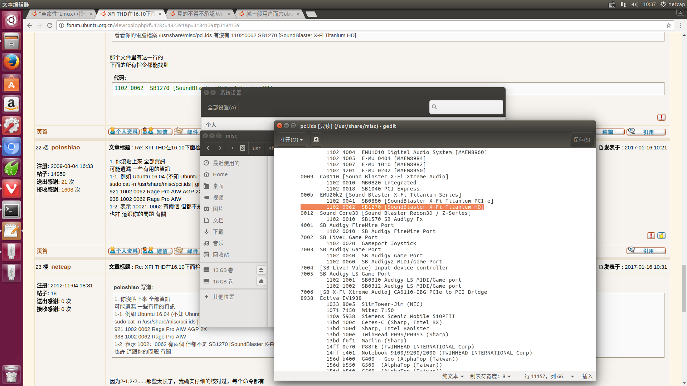Viewport: 687px width, 386px height.
Task: Open gedit 打开(O) dropdown
Action: click(x=291, y=140)
